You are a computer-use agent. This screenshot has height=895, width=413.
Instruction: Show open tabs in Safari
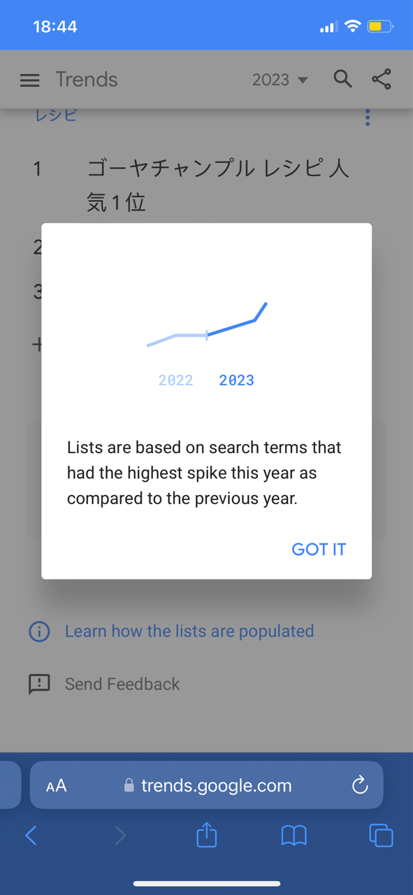point(381,836)
